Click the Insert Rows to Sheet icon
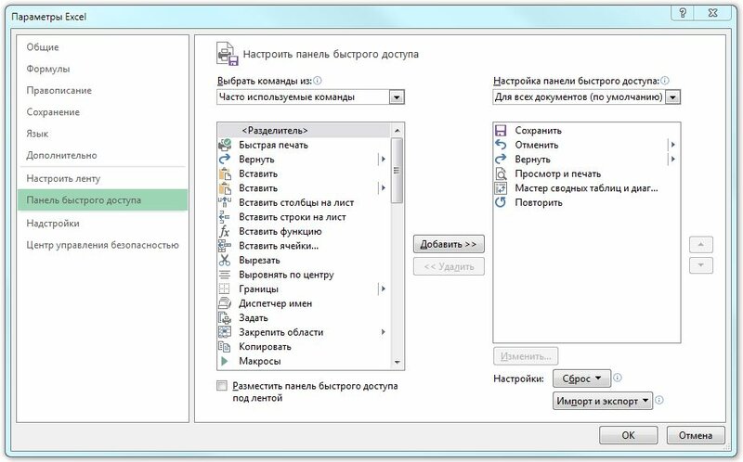The width and height of the screenshot is (743, 462). point(225,217)
